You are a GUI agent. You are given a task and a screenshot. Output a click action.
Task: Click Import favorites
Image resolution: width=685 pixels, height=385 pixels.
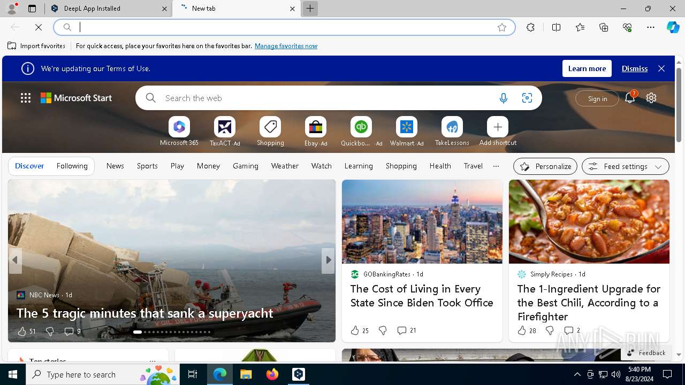[36, 46]
